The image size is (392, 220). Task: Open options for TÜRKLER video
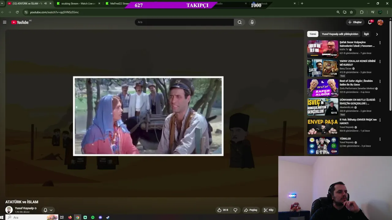click(380, 139)
